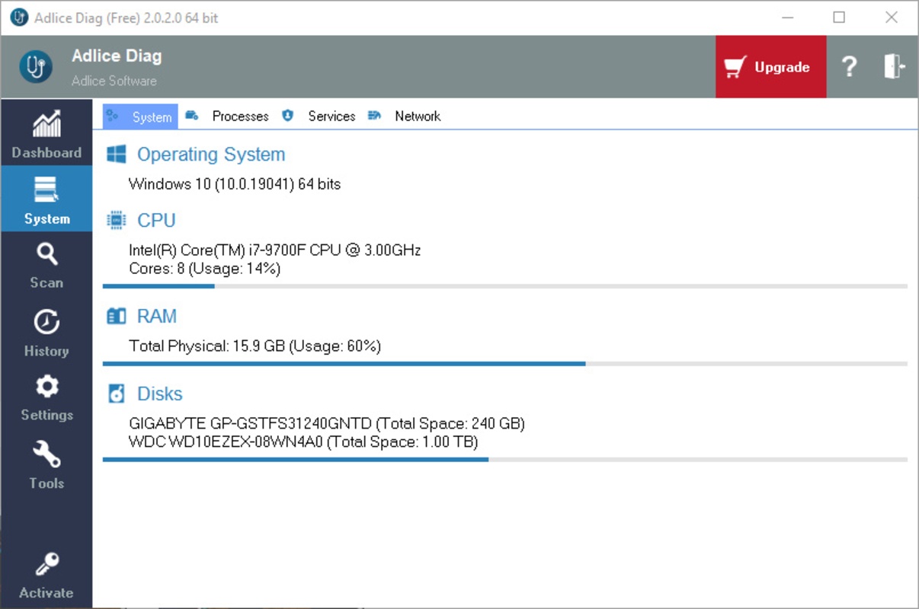Click the Activate key icon
The height and width of the screenshot is (609, 919).
pos(46,565)
